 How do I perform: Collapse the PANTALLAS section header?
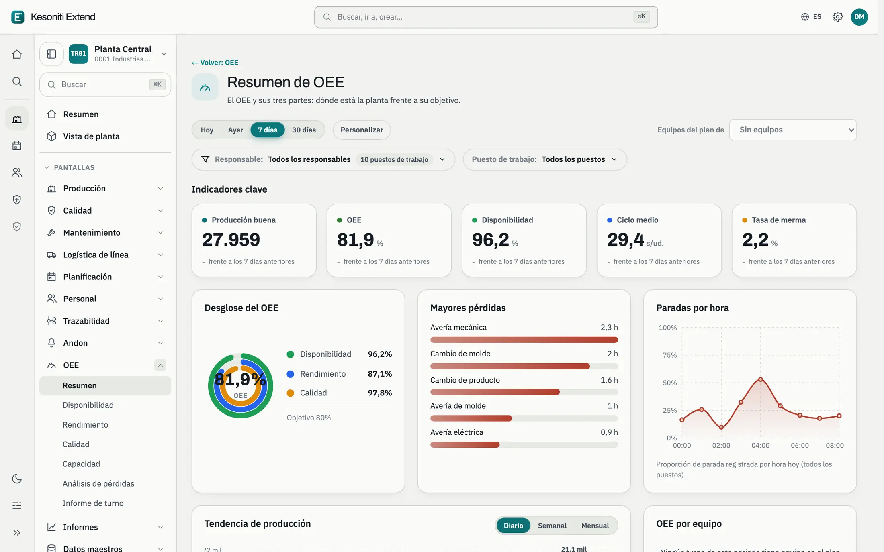click(x=69, y=167)
